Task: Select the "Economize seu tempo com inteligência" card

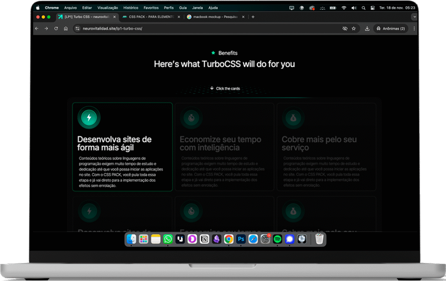Action: point(224,147)
